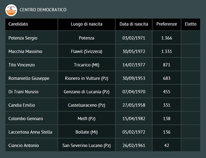Click the CENTRO DEMOCRATICO heading

click(43, 10)
